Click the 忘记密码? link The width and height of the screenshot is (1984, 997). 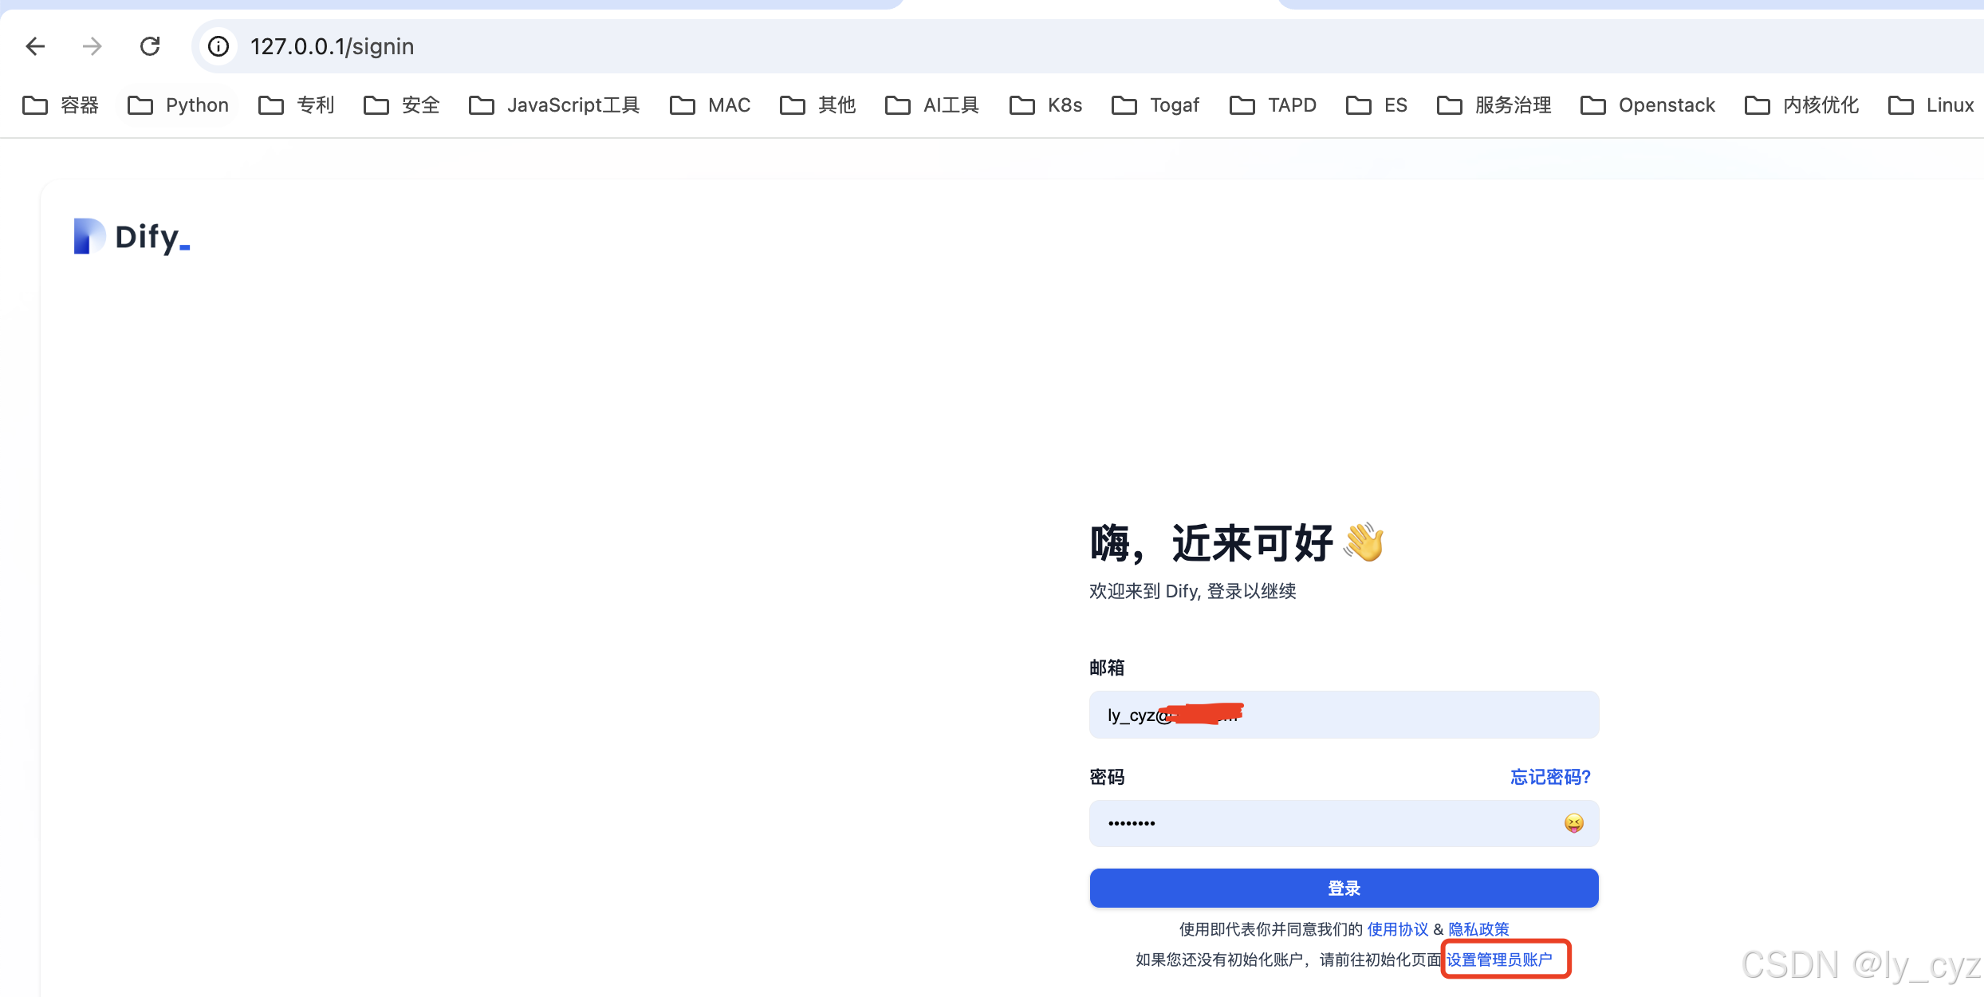[x=1549, y=777]
